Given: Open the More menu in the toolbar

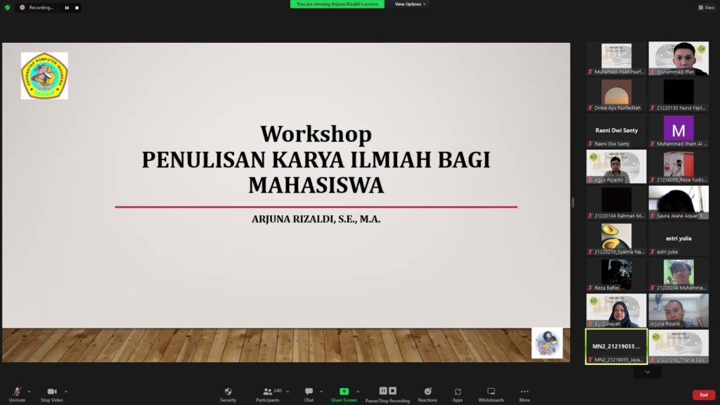Looking at the screenshot, I should pos(525,392).
